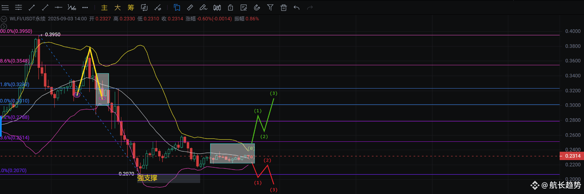
Task: Click the 0.3950 high price label
Action: (x=53, y=35)
